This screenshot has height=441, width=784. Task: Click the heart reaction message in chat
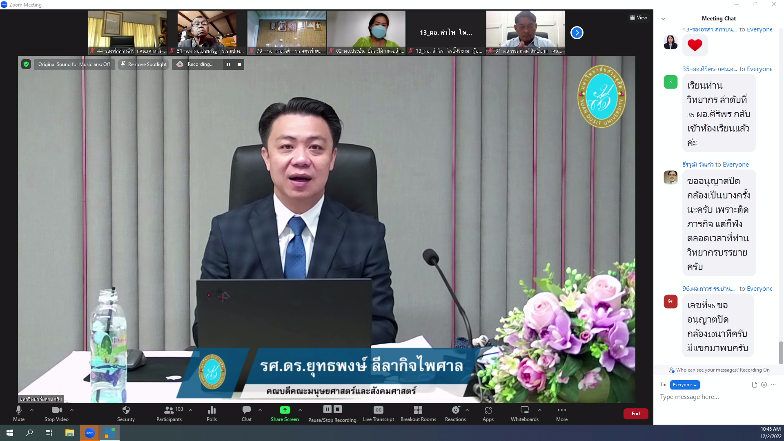695,45
